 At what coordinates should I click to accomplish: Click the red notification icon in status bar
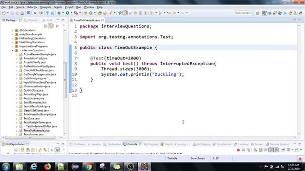pos(300,159)
